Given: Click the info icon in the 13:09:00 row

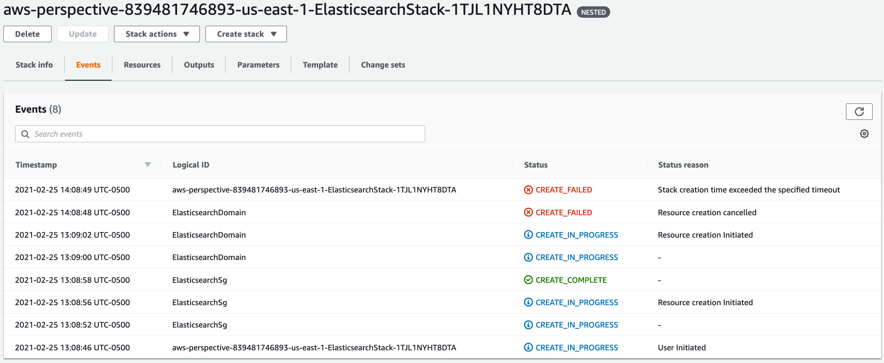Looking at the screenshot, I should (x=528, y=257).
